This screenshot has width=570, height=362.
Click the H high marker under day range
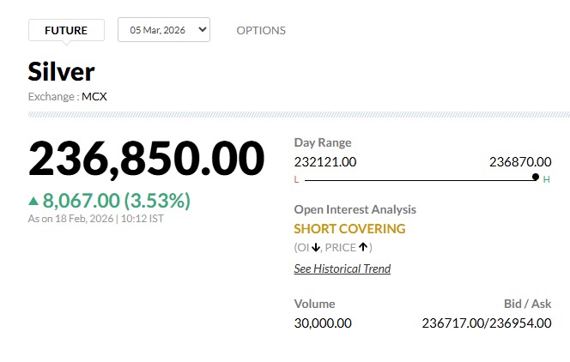546,179
